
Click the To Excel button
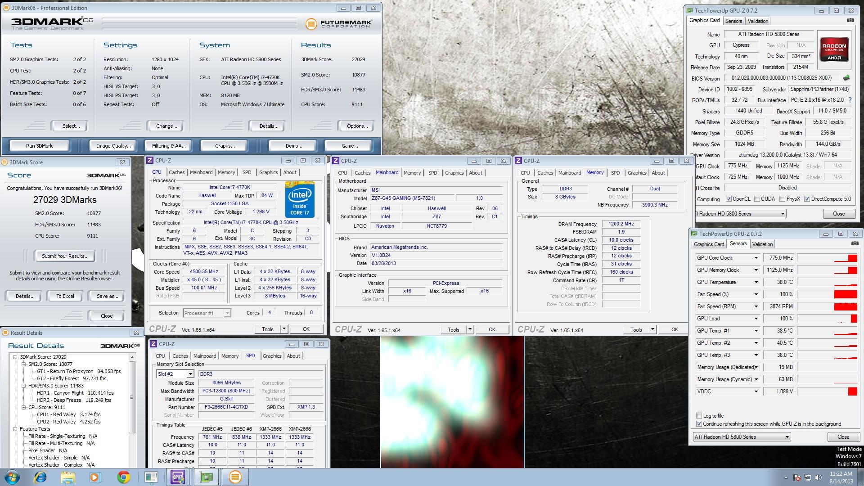pos(65,296)
